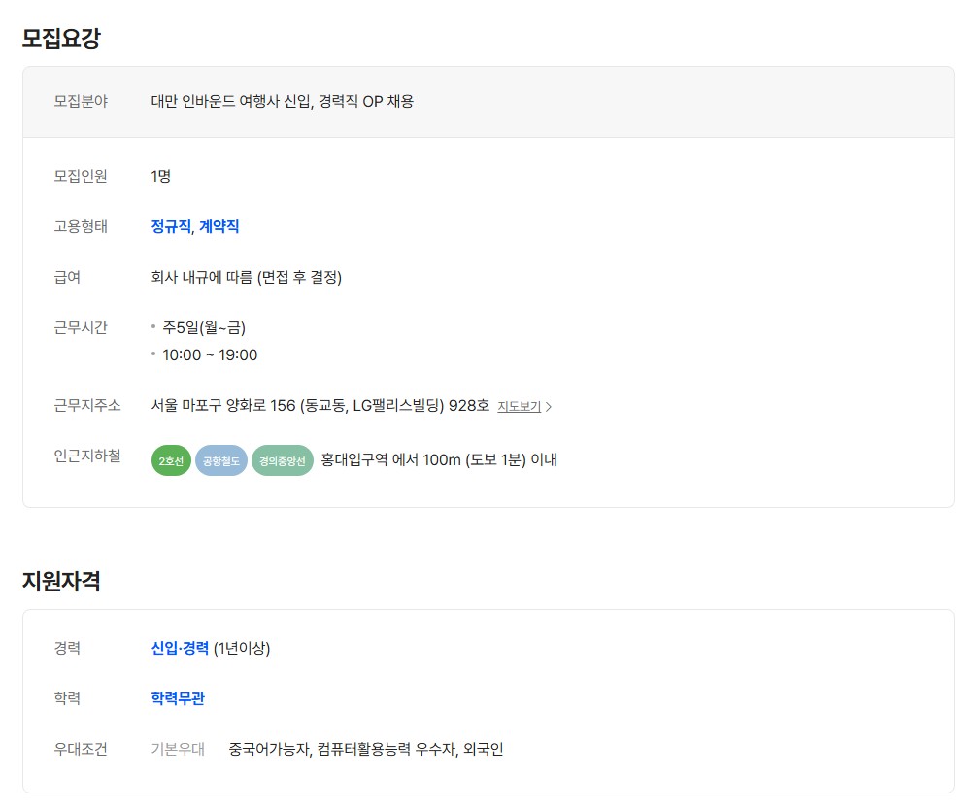
Task: Select the 경의중앙선 subway line badge
Action: [283, 460]
